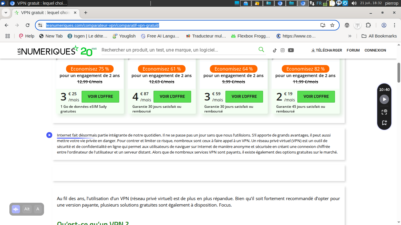Toggle the Alt key in on-screen widget

point(27,209)
